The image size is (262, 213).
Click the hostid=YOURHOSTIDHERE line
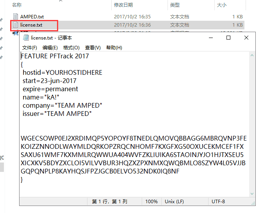tap(62, 72)
